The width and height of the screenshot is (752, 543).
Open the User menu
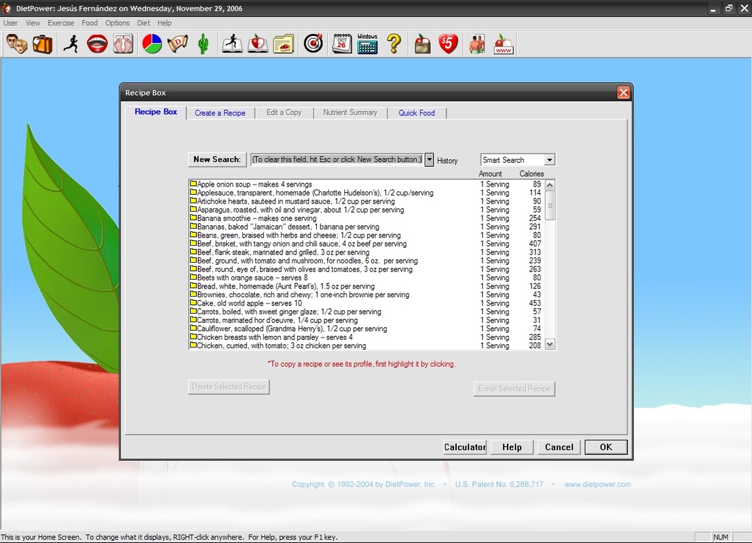tap(11, 23)
